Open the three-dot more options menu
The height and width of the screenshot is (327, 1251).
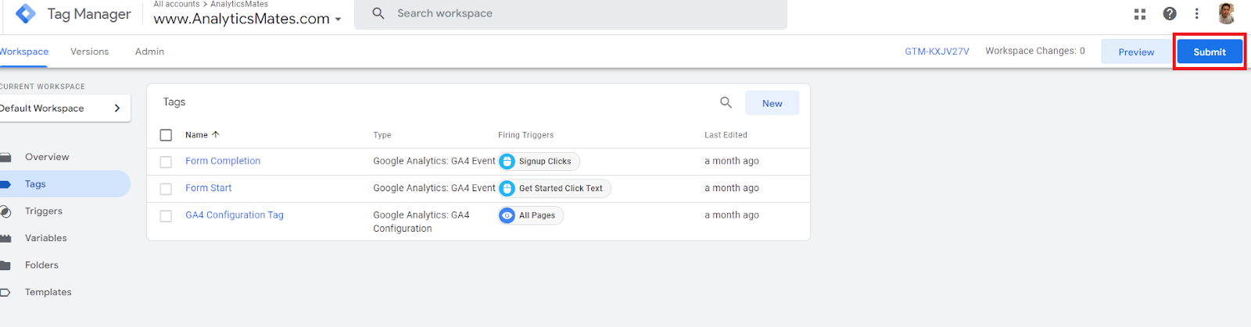pyautogui.click(x=1196, y=14)
